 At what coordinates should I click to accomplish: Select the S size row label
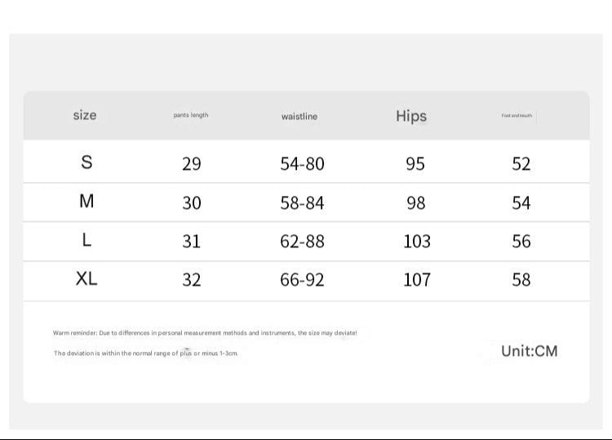(86, 162)
